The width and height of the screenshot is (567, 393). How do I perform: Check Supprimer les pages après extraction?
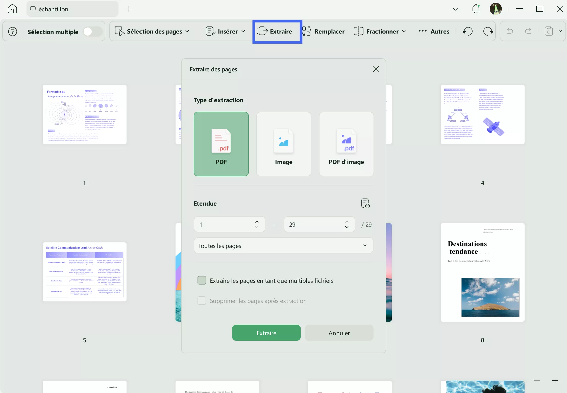(x=202, y=300)
